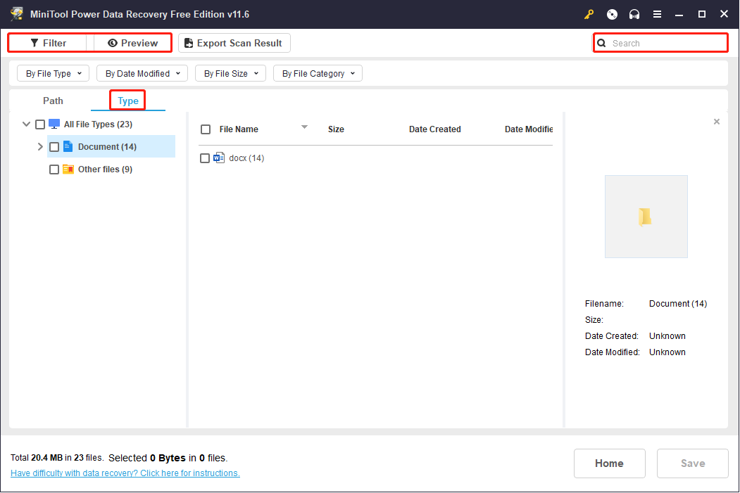Click the Word docx file icon
740x493 pixels.
click(219, 158)
